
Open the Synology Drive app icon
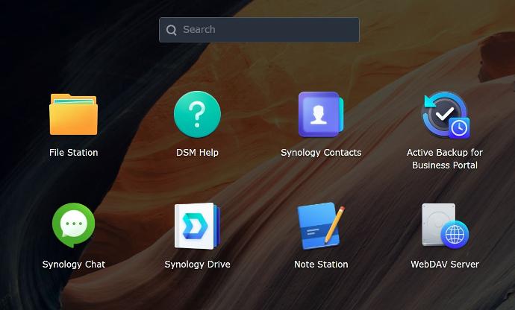pos(197,226)
